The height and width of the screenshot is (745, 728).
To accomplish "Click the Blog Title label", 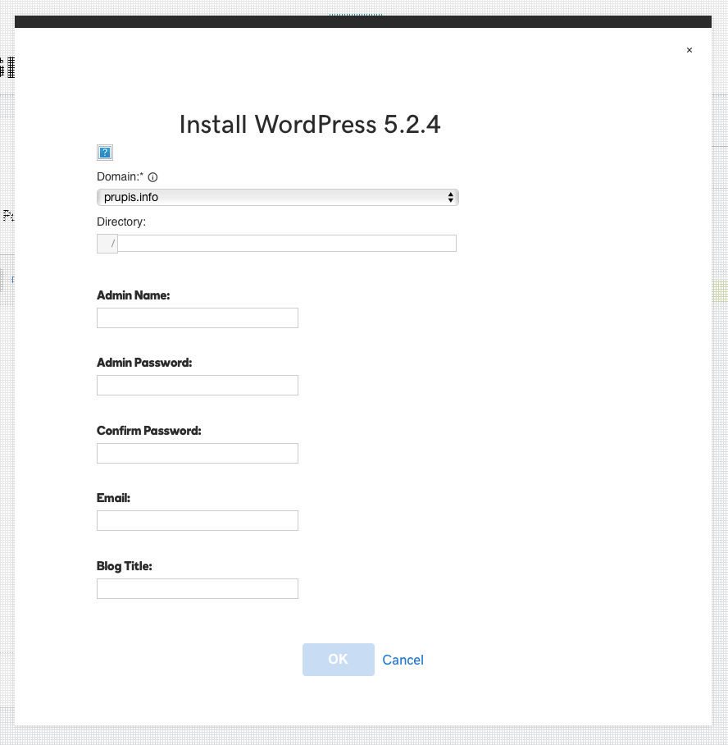I will 125,566.
